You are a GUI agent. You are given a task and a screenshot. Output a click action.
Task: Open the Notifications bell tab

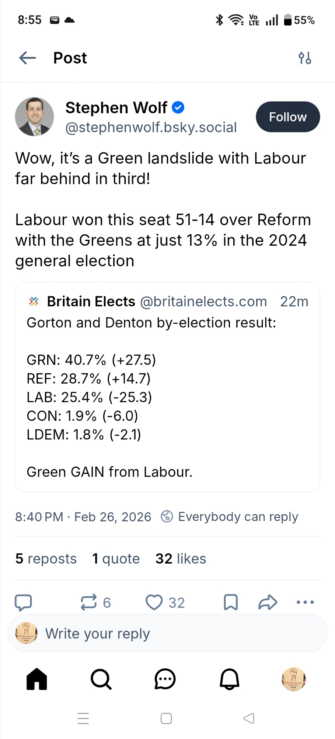pyautogui.click(x=230, y=679)
